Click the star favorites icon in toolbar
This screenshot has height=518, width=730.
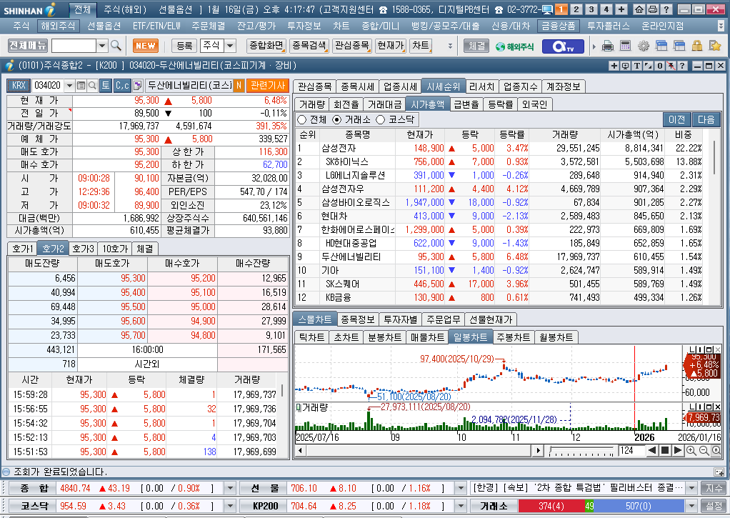pos(714,46)
